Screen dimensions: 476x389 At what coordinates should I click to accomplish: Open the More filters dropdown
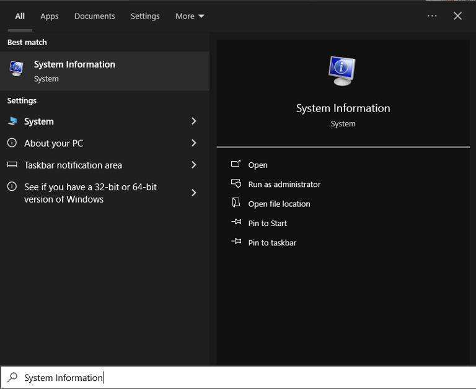[x=190, y=16]
